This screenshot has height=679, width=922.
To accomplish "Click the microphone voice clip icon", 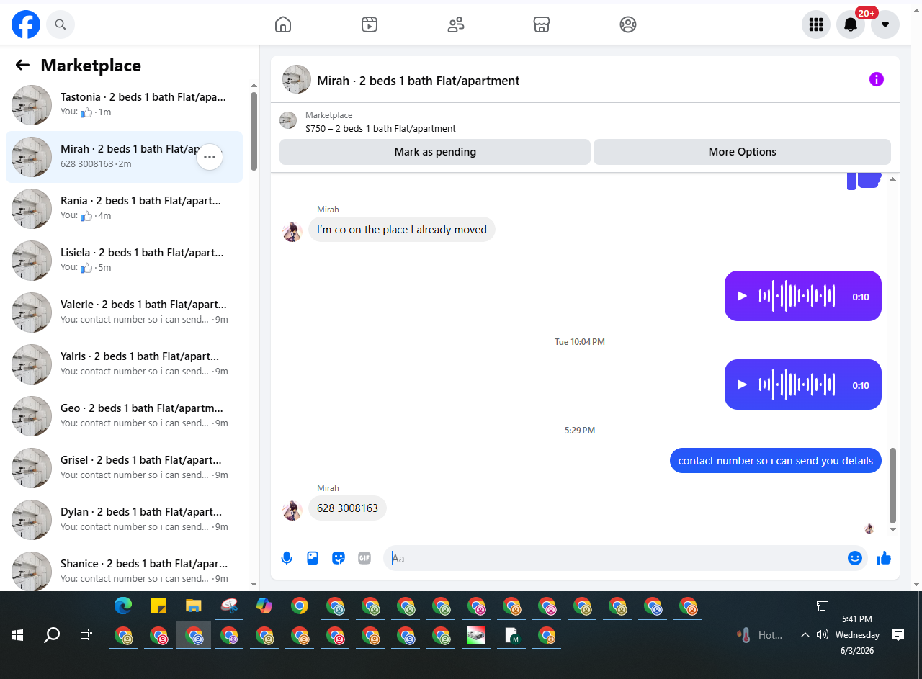I will pyautogui.click(x=287, y=558).
